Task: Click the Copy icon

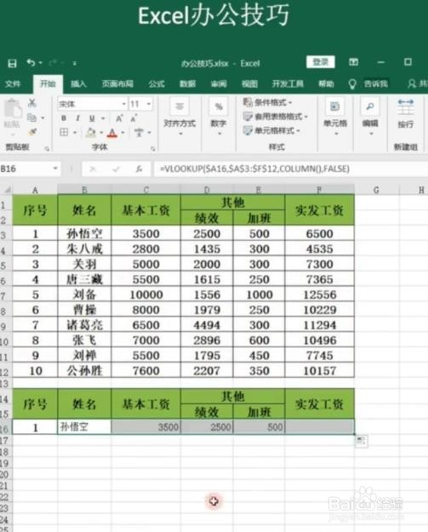Action: (x=31, y=117)
